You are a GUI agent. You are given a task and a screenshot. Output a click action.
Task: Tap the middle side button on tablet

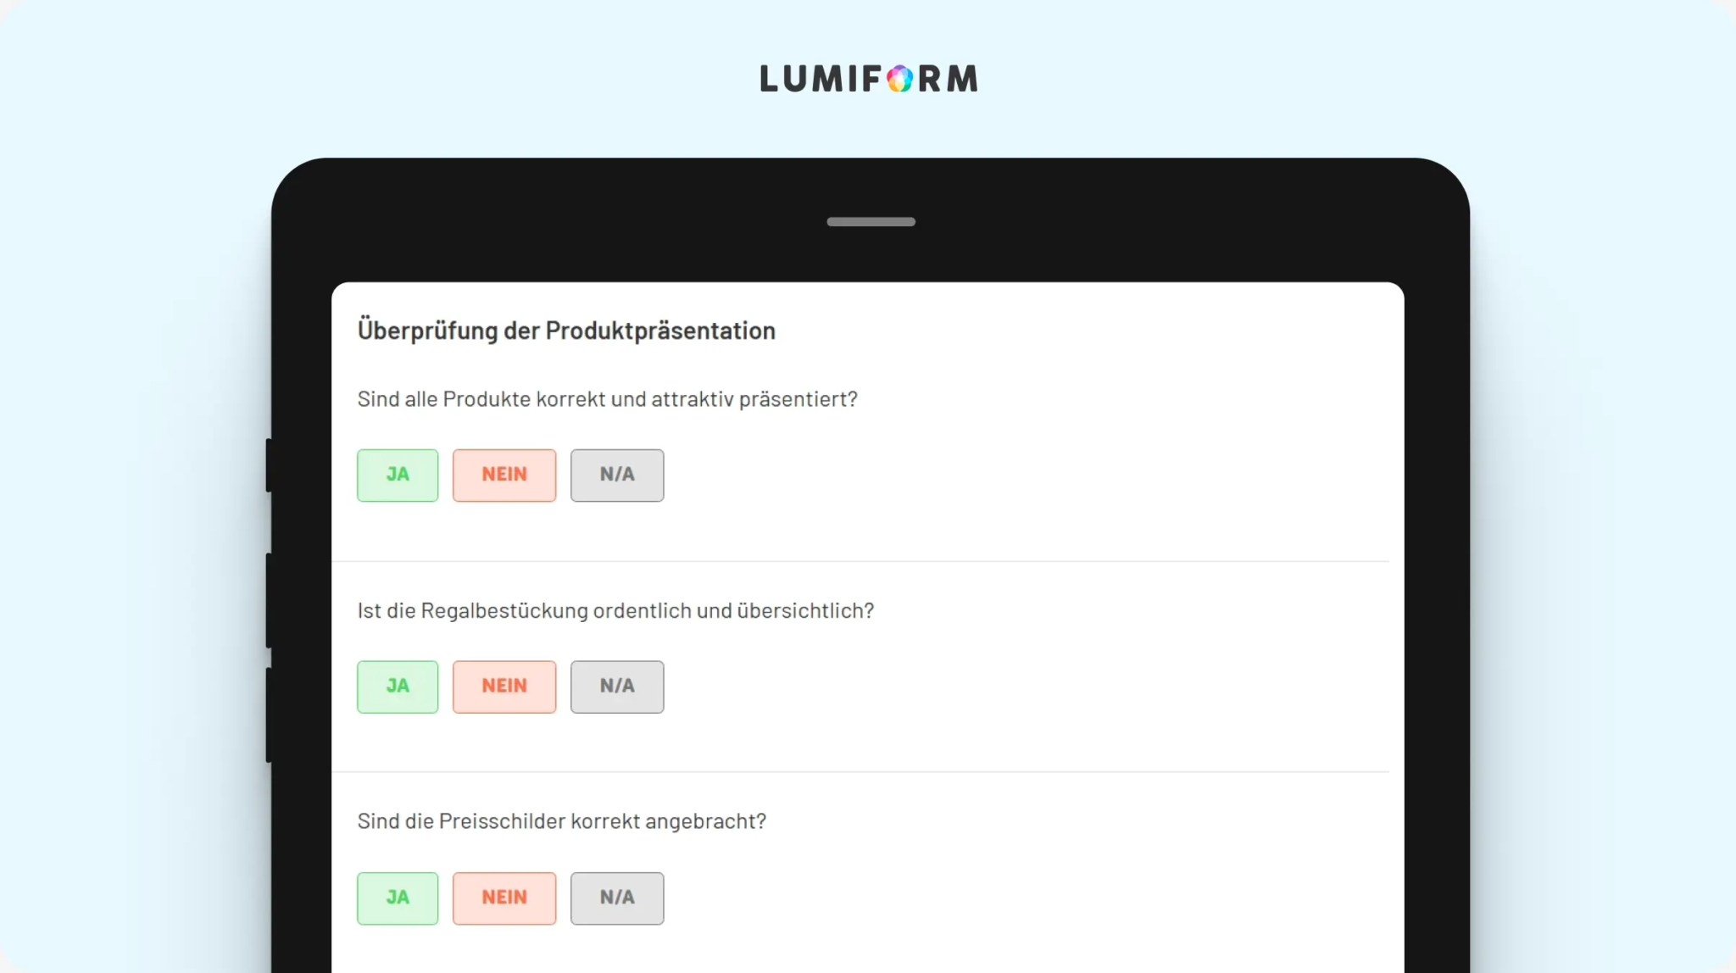pyautogui.click(x=269, y=600)
